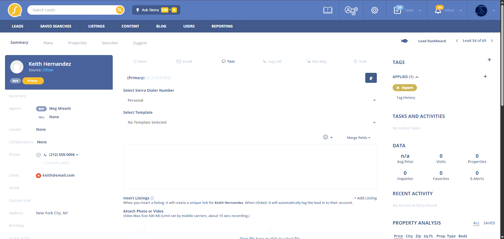The image size is (504, 239).
Task: Open the Email action tab
Action: (x=184, y=61)
